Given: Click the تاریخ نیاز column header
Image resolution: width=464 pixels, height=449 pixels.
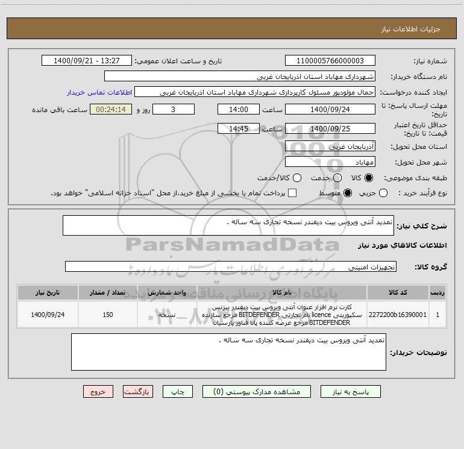Looking at the screenshot, I should (x=48, y=292).
